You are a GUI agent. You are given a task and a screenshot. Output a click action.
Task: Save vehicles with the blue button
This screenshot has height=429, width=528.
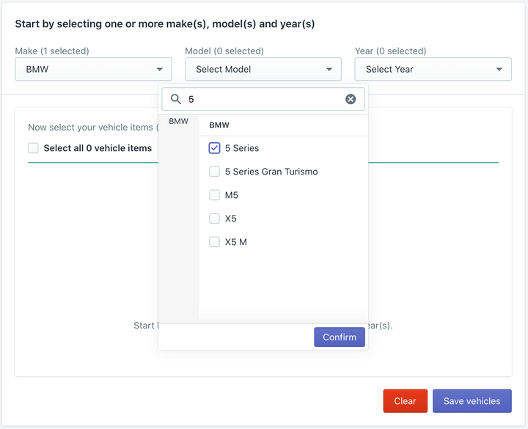pyautogui.click(x=472, y=401)
